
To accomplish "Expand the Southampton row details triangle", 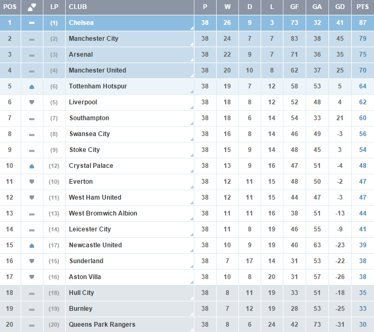I will pos(191,123).
